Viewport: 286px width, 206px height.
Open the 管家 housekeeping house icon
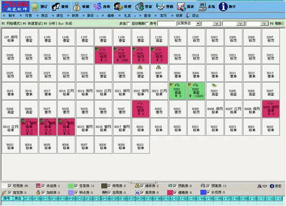(139, 7)
